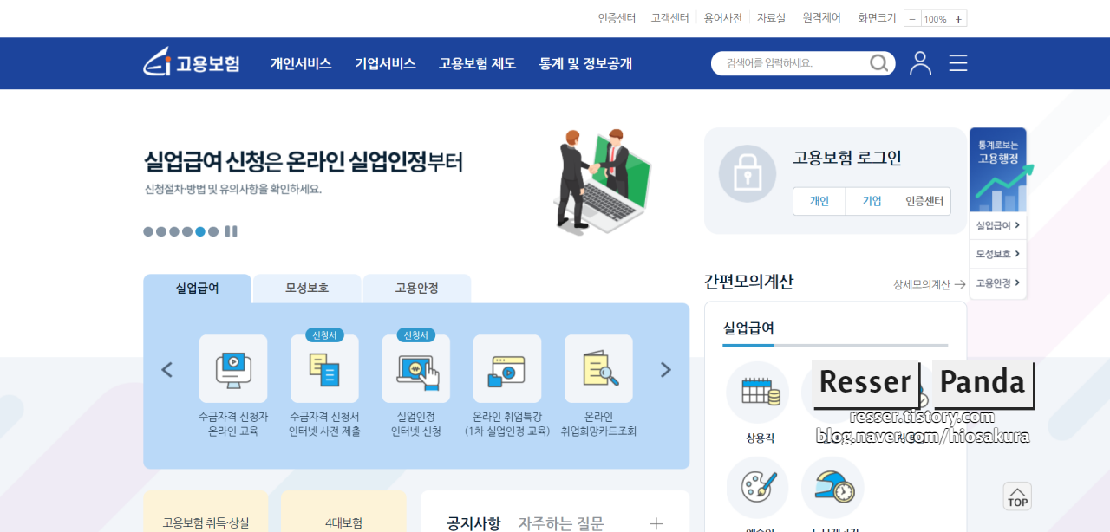The width and height of the screenshot is (1110, 532).
Task: Click the search magnifier icon
Action: [879, 63]
